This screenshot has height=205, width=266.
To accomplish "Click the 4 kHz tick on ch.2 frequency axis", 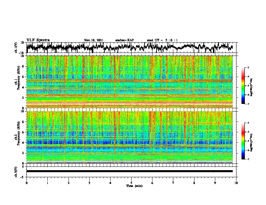I will (x=23, y=143).
